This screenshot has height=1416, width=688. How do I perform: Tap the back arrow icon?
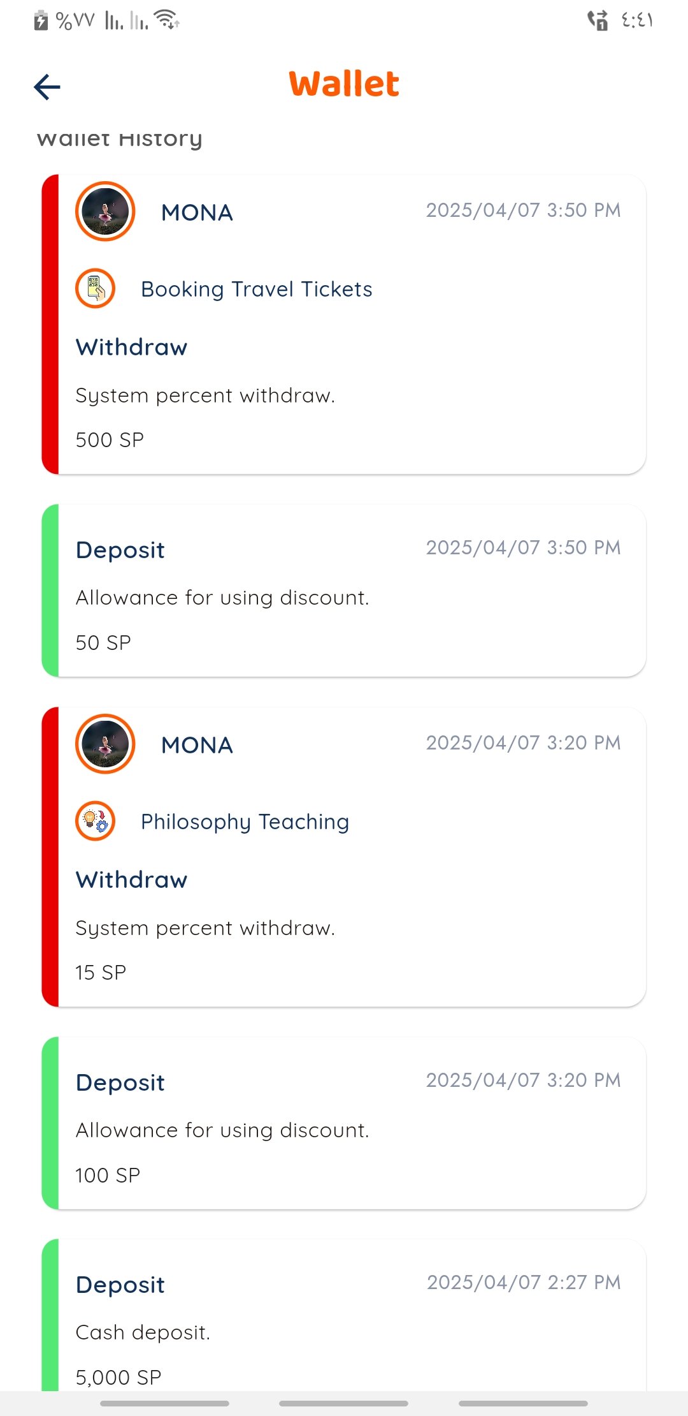[x=47, y=87]
